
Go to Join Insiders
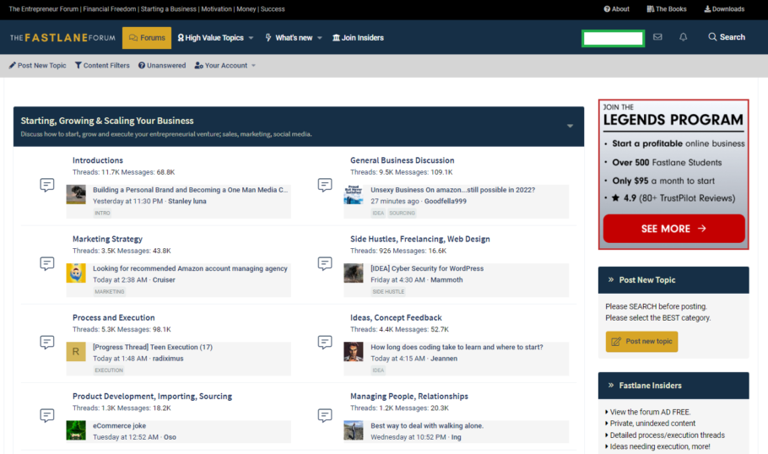pyautogui.click(x=358, y=38)
